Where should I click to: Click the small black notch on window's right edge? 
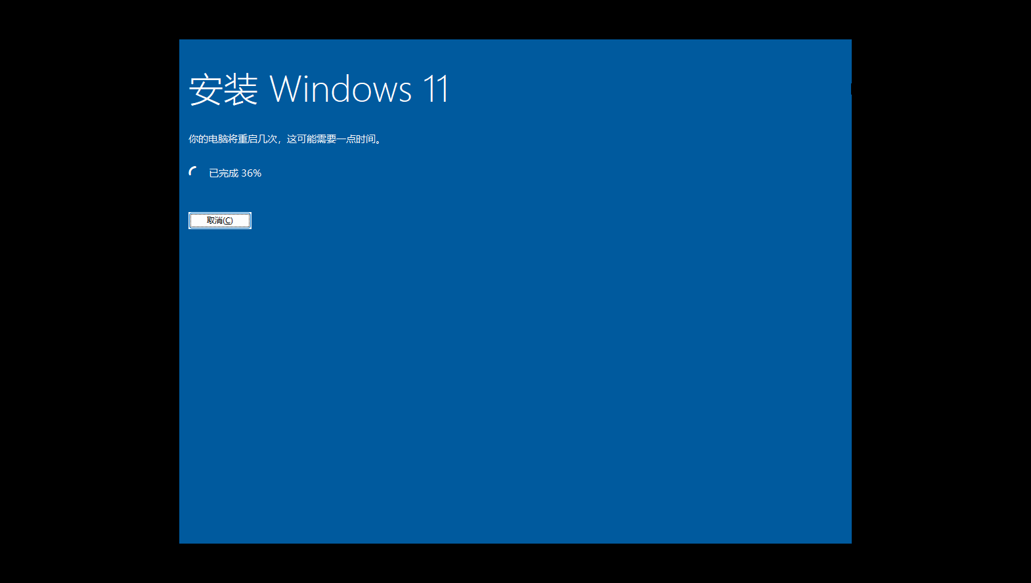point(851,89)
